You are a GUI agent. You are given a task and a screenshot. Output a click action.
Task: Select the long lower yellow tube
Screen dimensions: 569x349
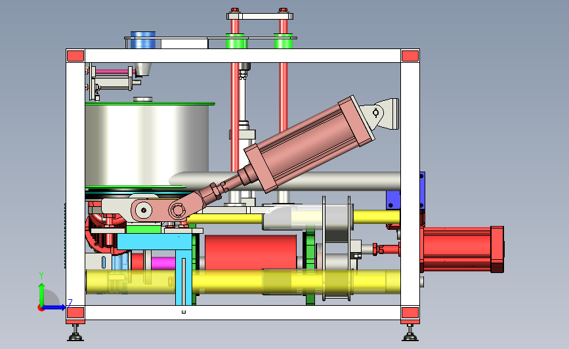coord(243,282)
